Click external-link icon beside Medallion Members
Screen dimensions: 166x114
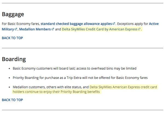pos(53,30)
